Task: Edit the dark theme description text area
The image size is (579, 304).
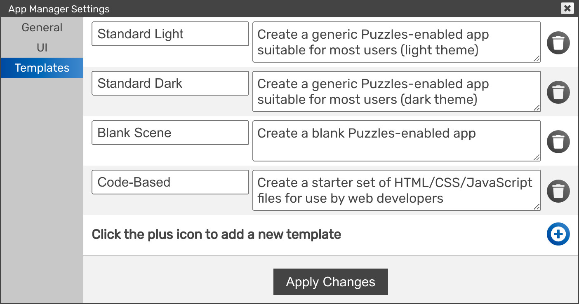Action: coord(397,91)
